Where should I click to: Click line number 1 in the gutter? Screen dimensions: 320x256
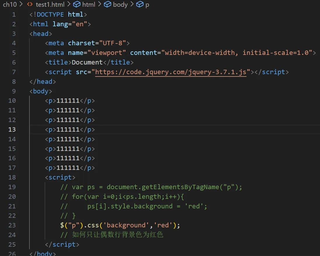(14, 15)
